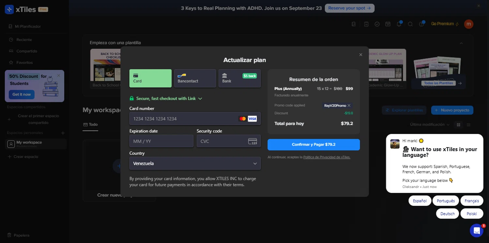Open Compartido in the sidebar
This screenshot has height=243, width=489.
click(23, 51)
